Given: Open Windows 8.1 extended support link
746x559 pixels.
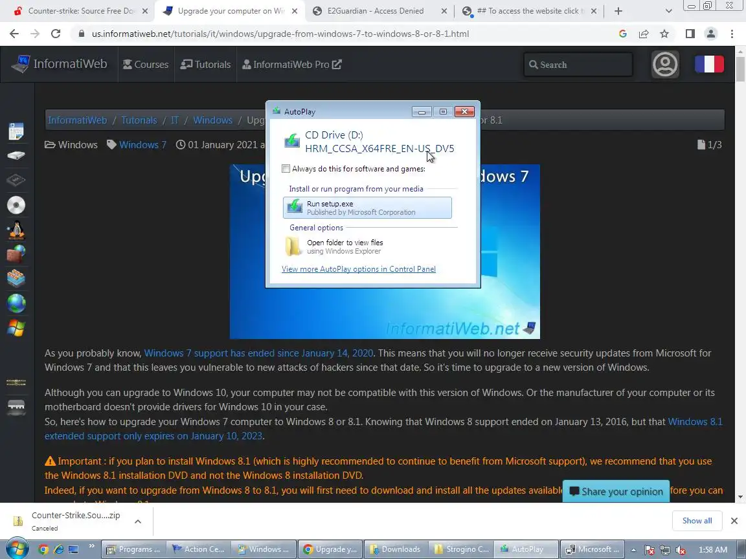Looking at the screenshot, I should [383, 429].
